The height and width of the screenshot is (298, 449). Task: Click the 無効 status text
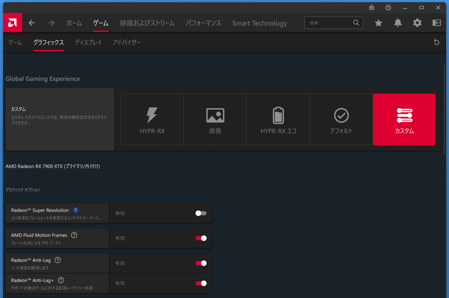click(120, 213)
